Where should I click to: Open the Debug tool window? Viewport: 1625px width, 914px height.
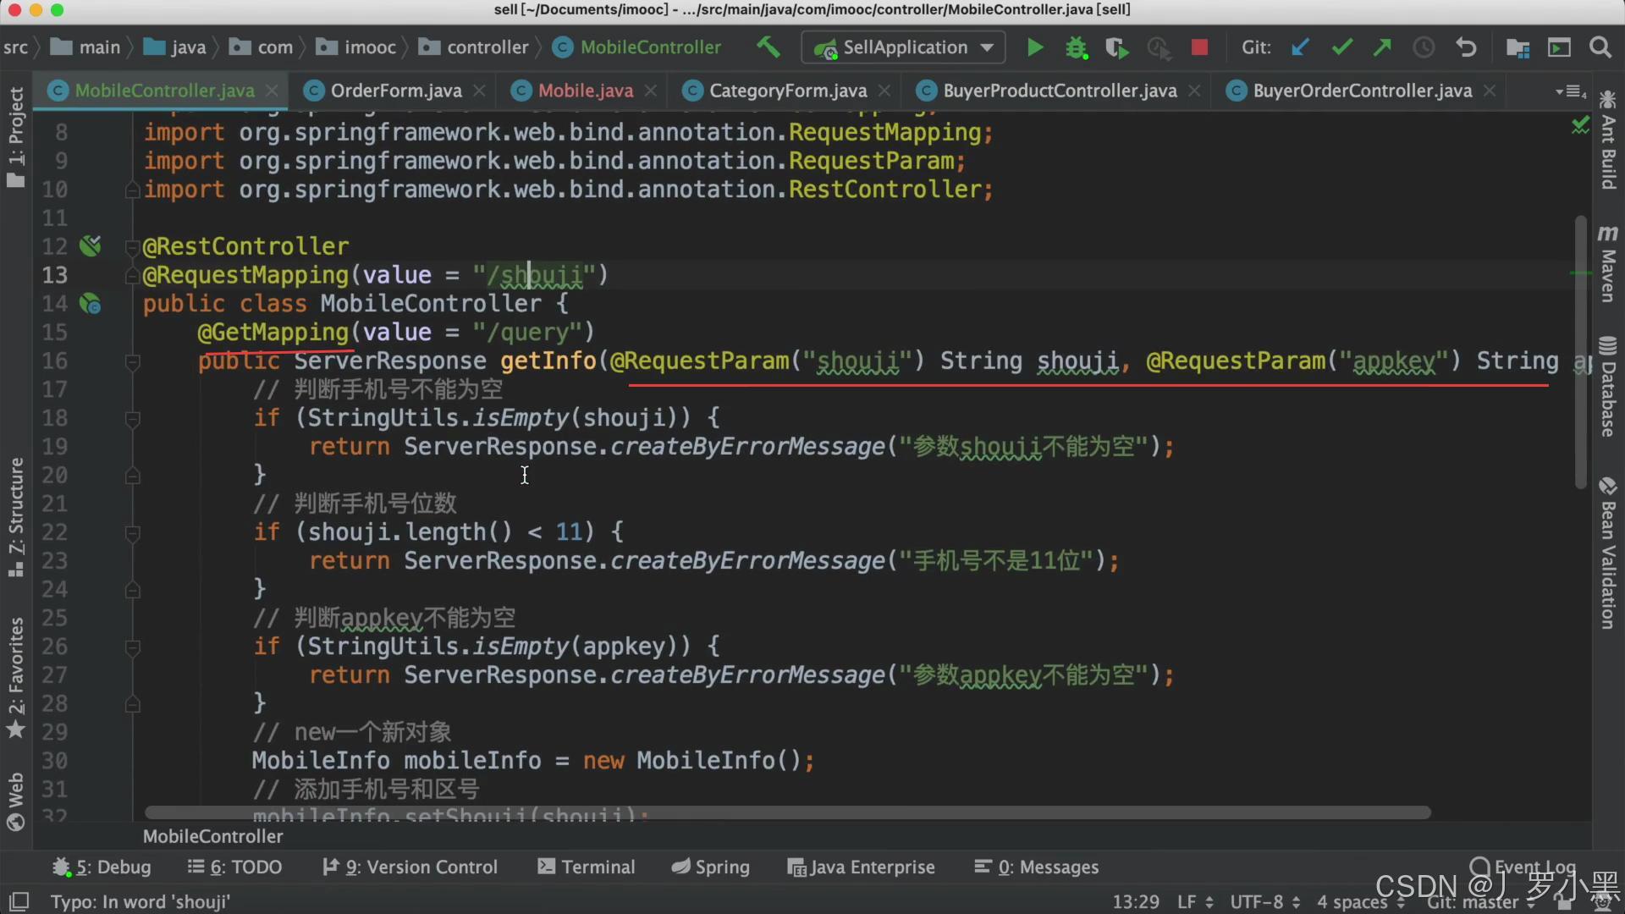coord(102,867)
